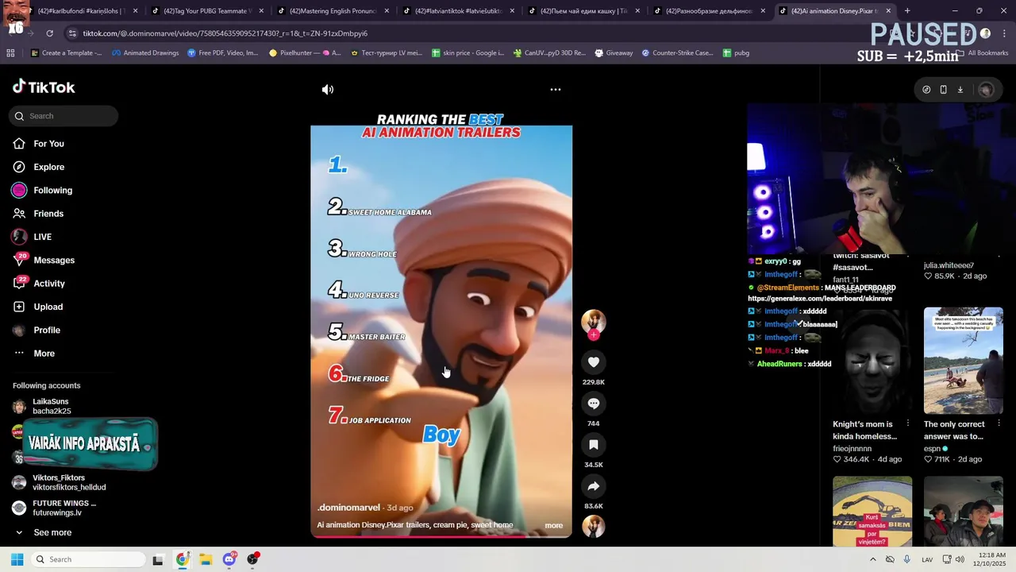Image resolution: width=1016 pixels, height=572 pixels.
Task: Open the video three-dot options menu
Action: [556, 90]
